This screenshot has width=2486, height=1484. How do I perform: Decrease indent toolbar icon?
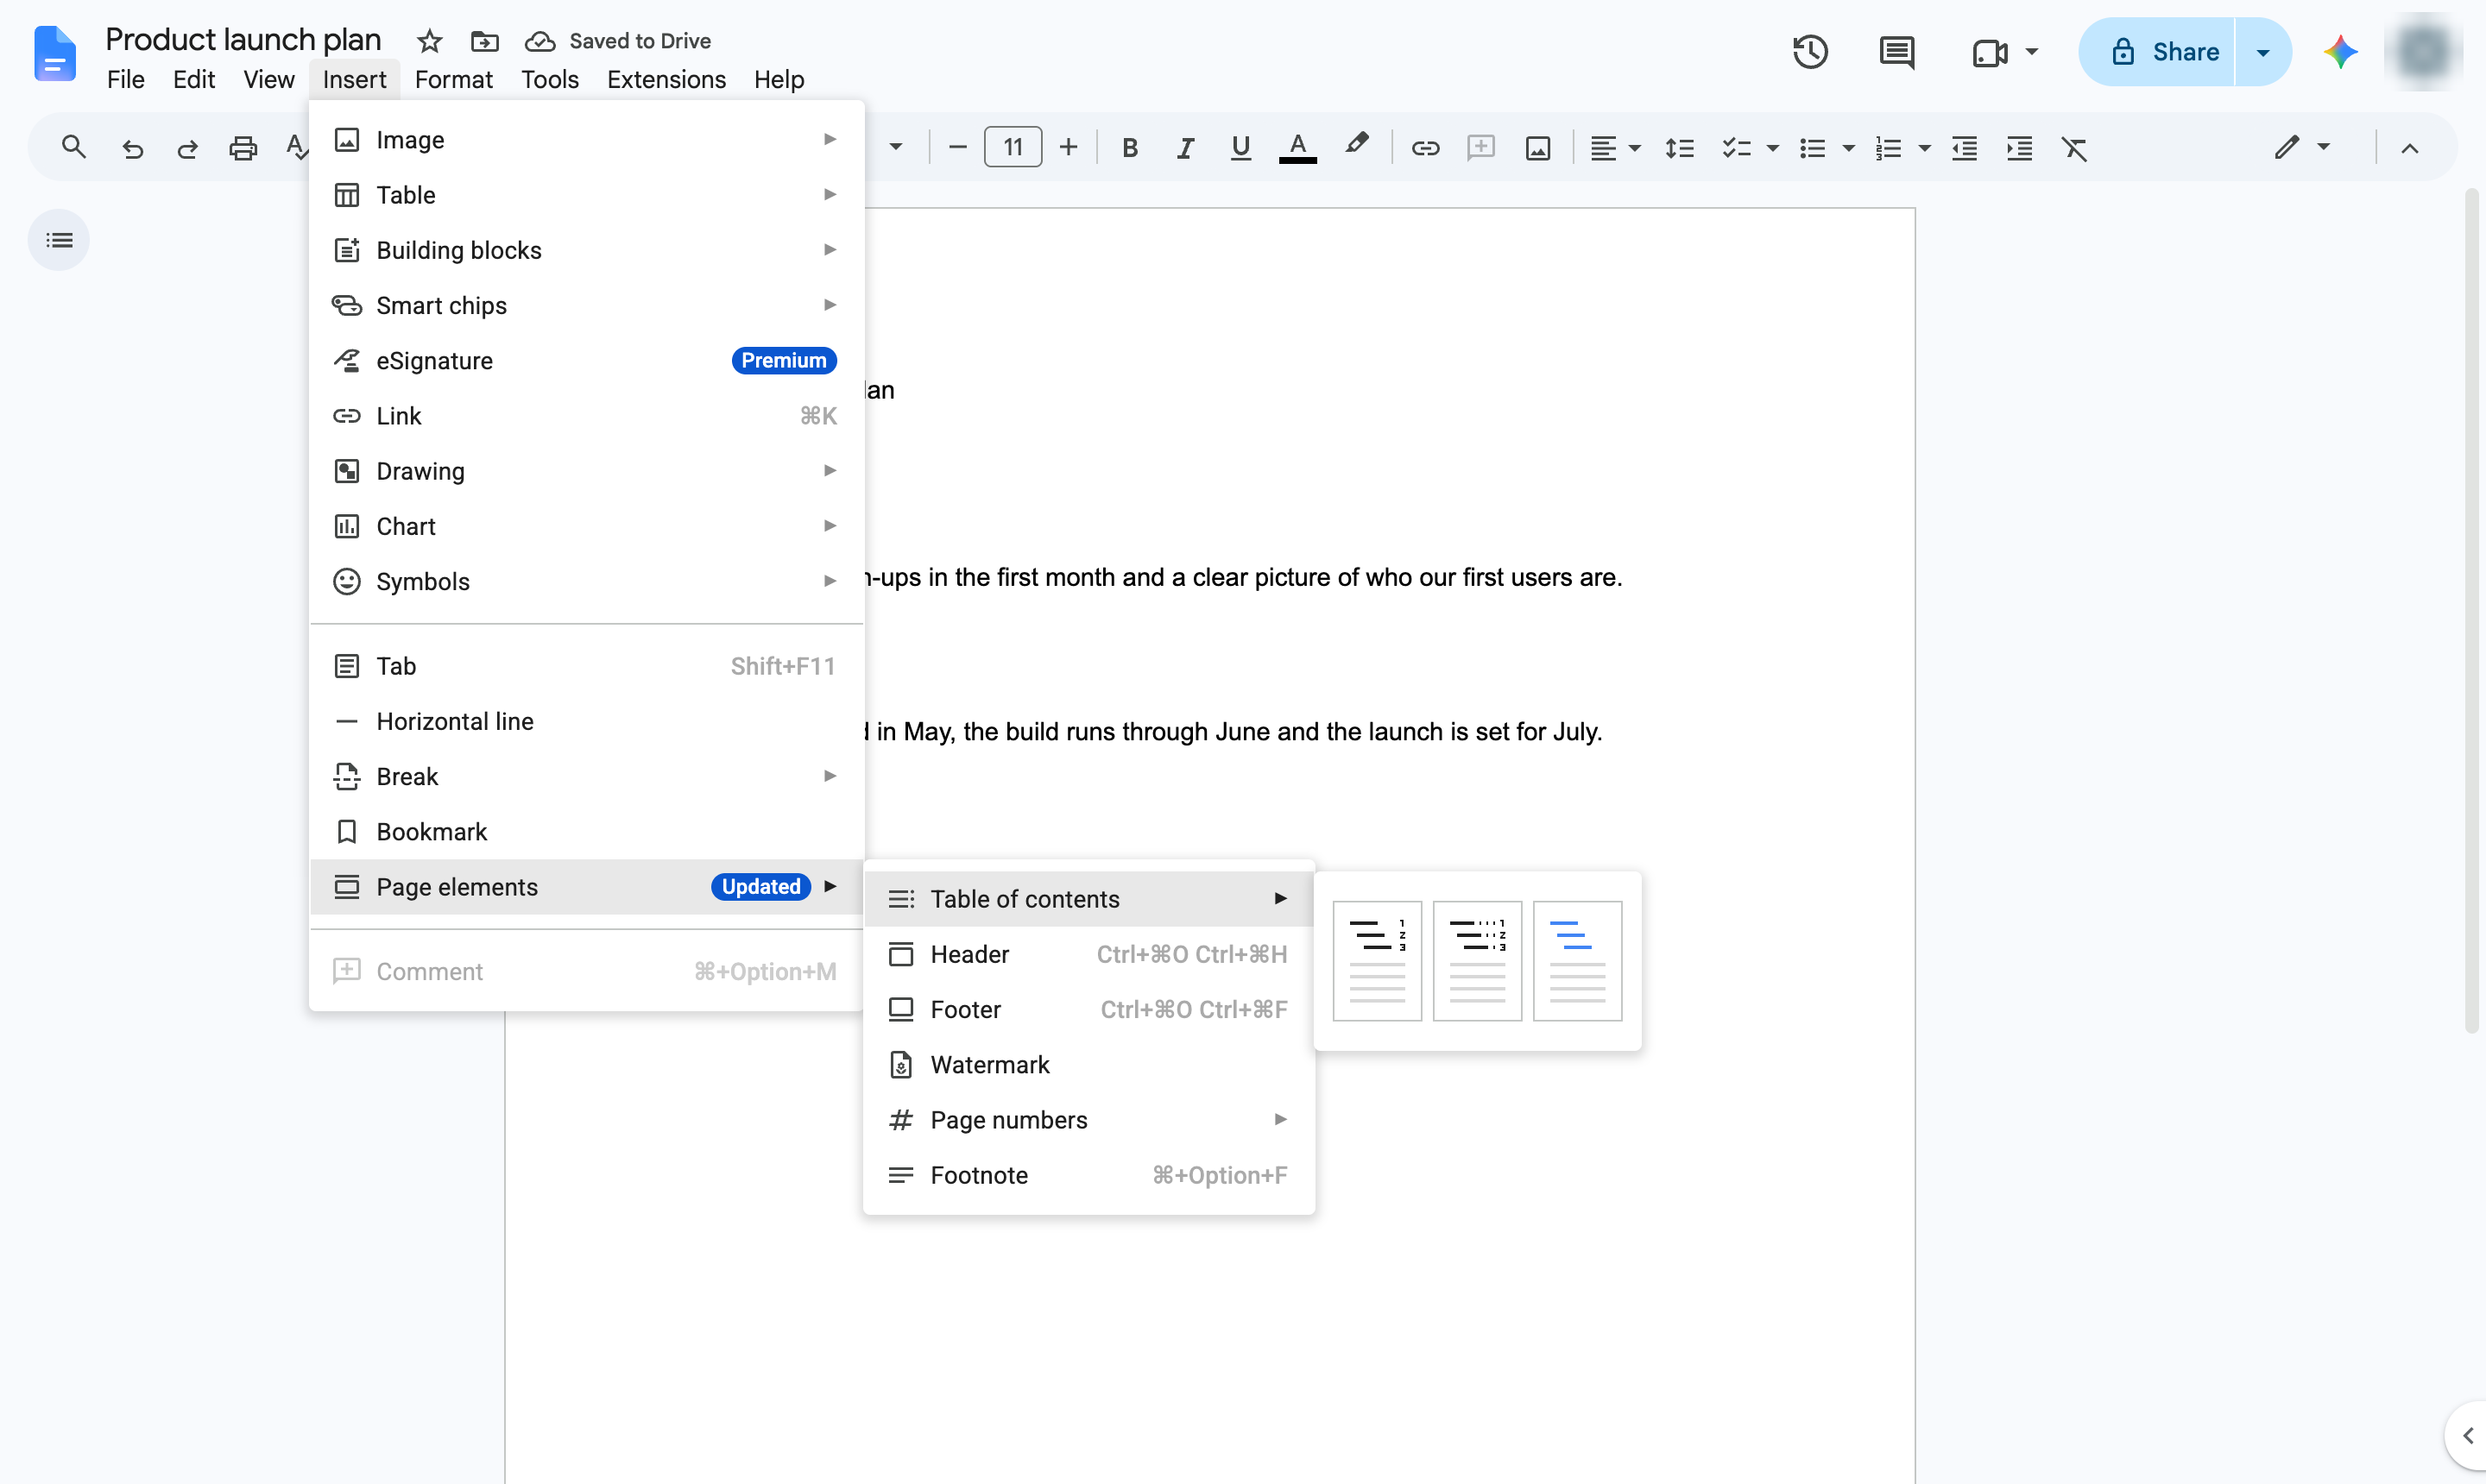[x=1964, y=148]
